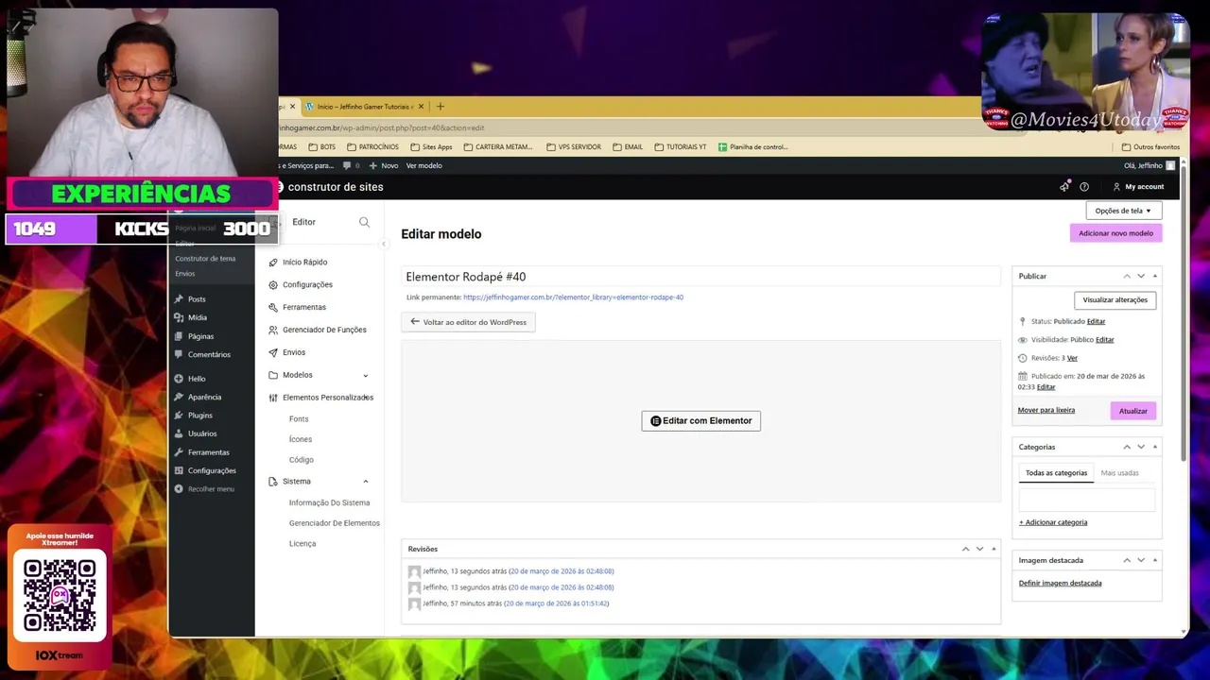Move the Revisões panel up
This screenshot has height=680, width=1210.
(965, 549)
